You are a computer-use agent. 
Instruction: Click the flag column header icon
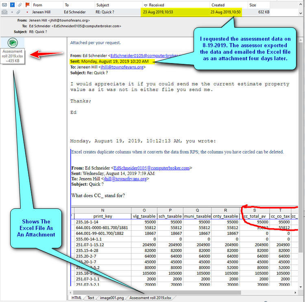click(27, 5)
